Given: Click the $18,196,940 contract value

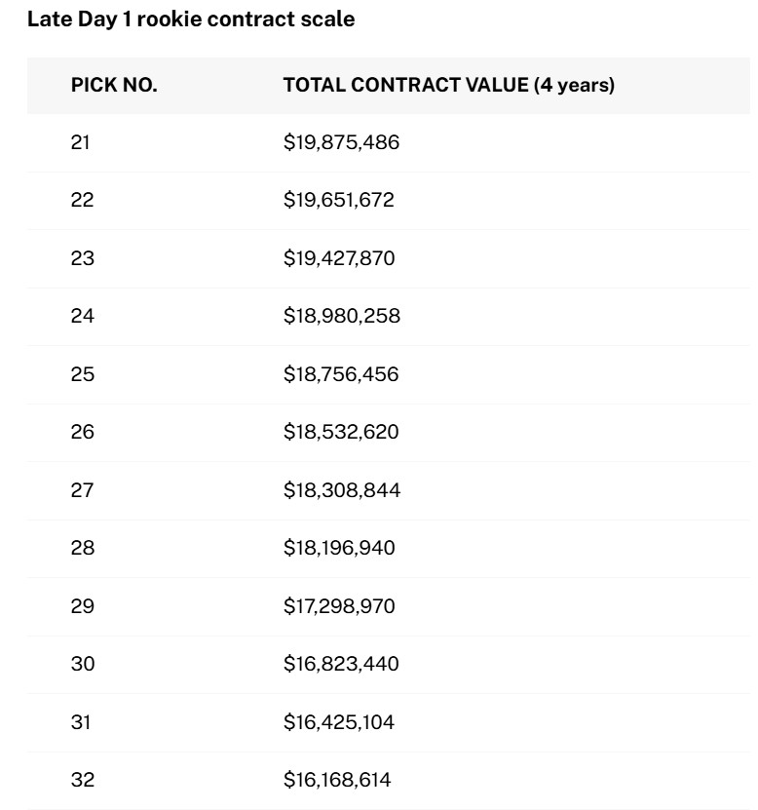Looking at the screenshot, I should [339, 548].
